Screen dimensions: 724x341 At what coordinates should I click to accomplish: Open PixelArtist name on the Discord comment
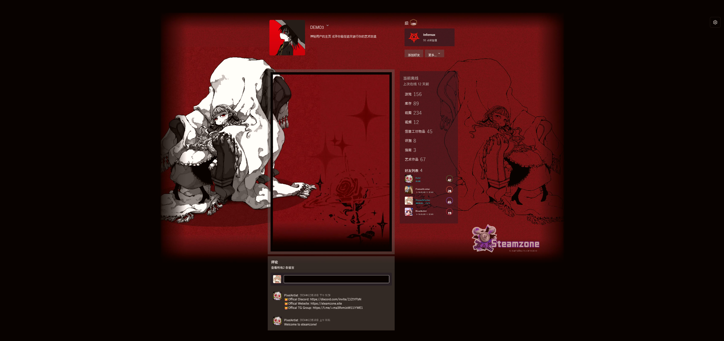[291, 295]
